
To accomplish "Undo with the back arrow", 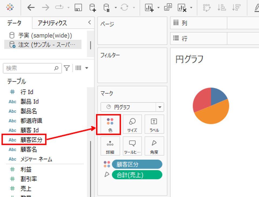I will [31, 8].
